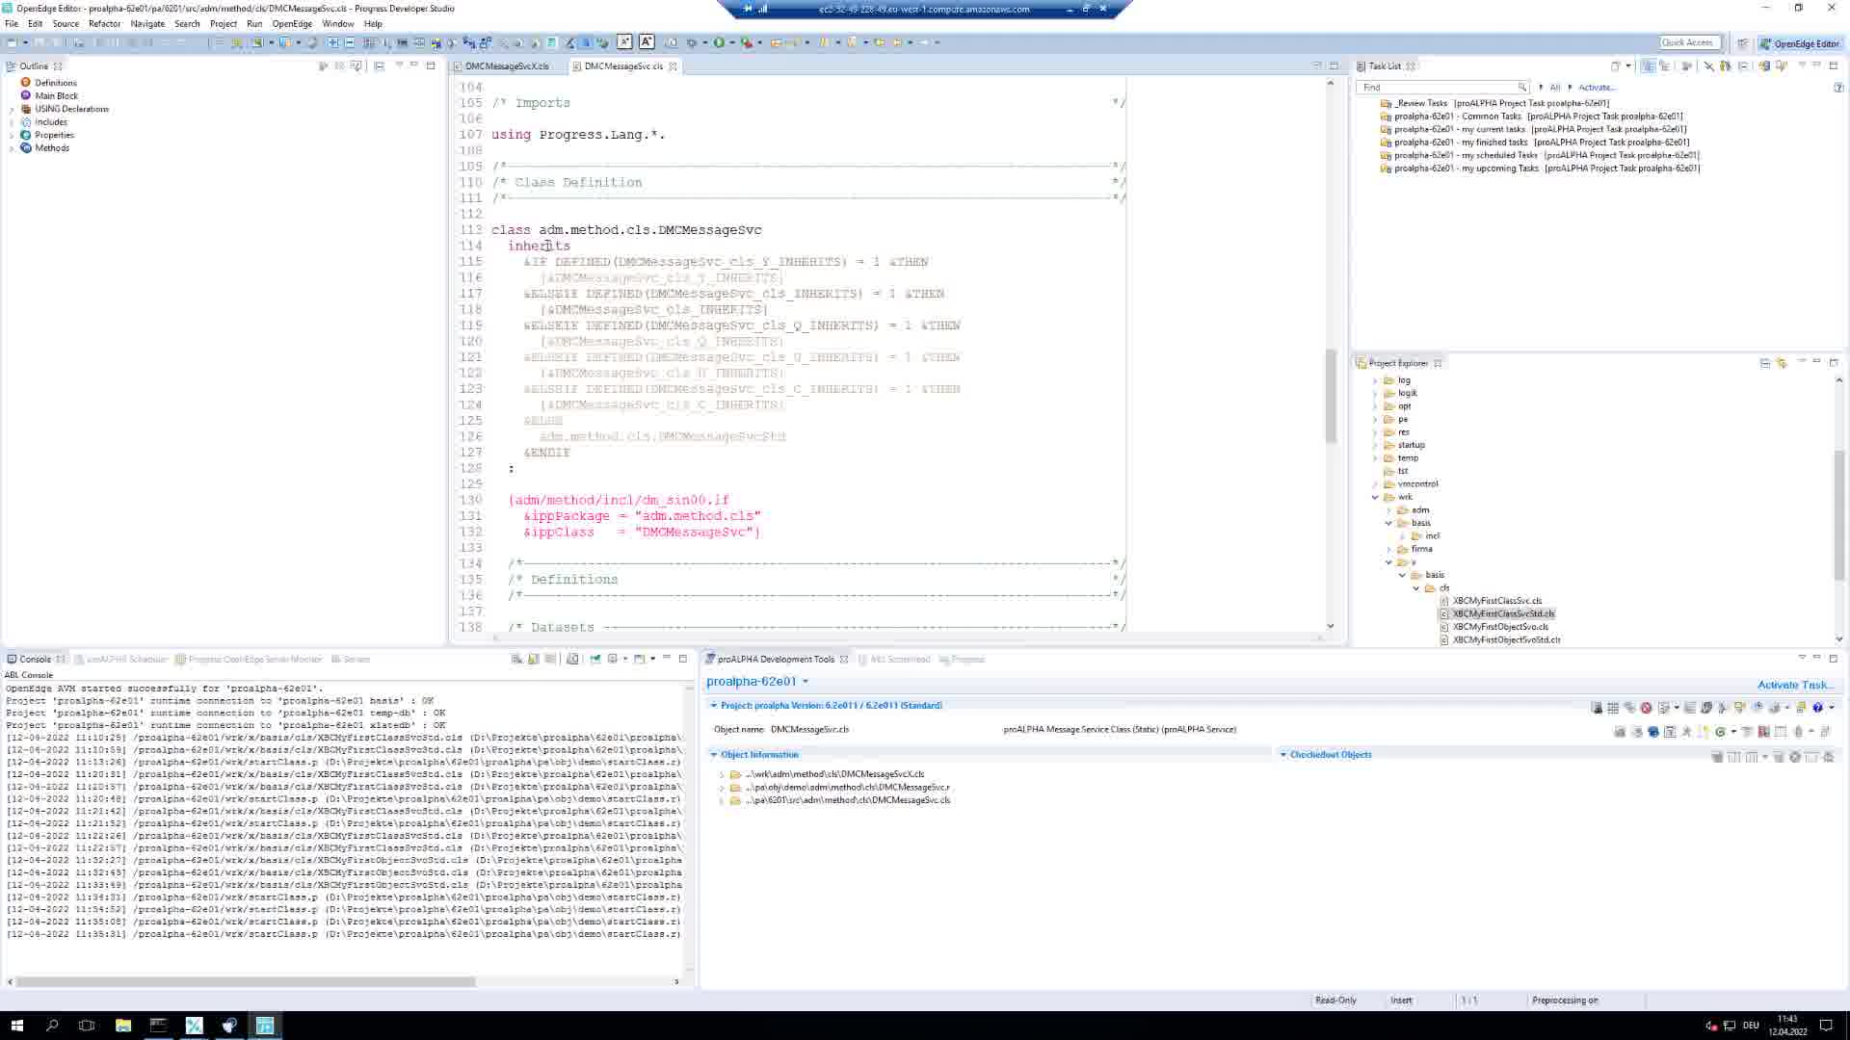The image size is (1850, 1040).
Task: Click the gear icon in main toolbar
Action: pyautogui.click(x=691, y=42)
